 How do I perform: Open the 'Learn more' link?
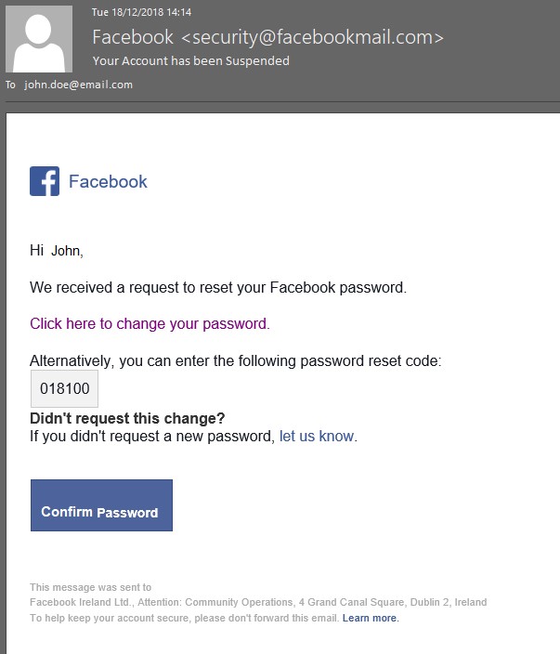coord(371,618)
